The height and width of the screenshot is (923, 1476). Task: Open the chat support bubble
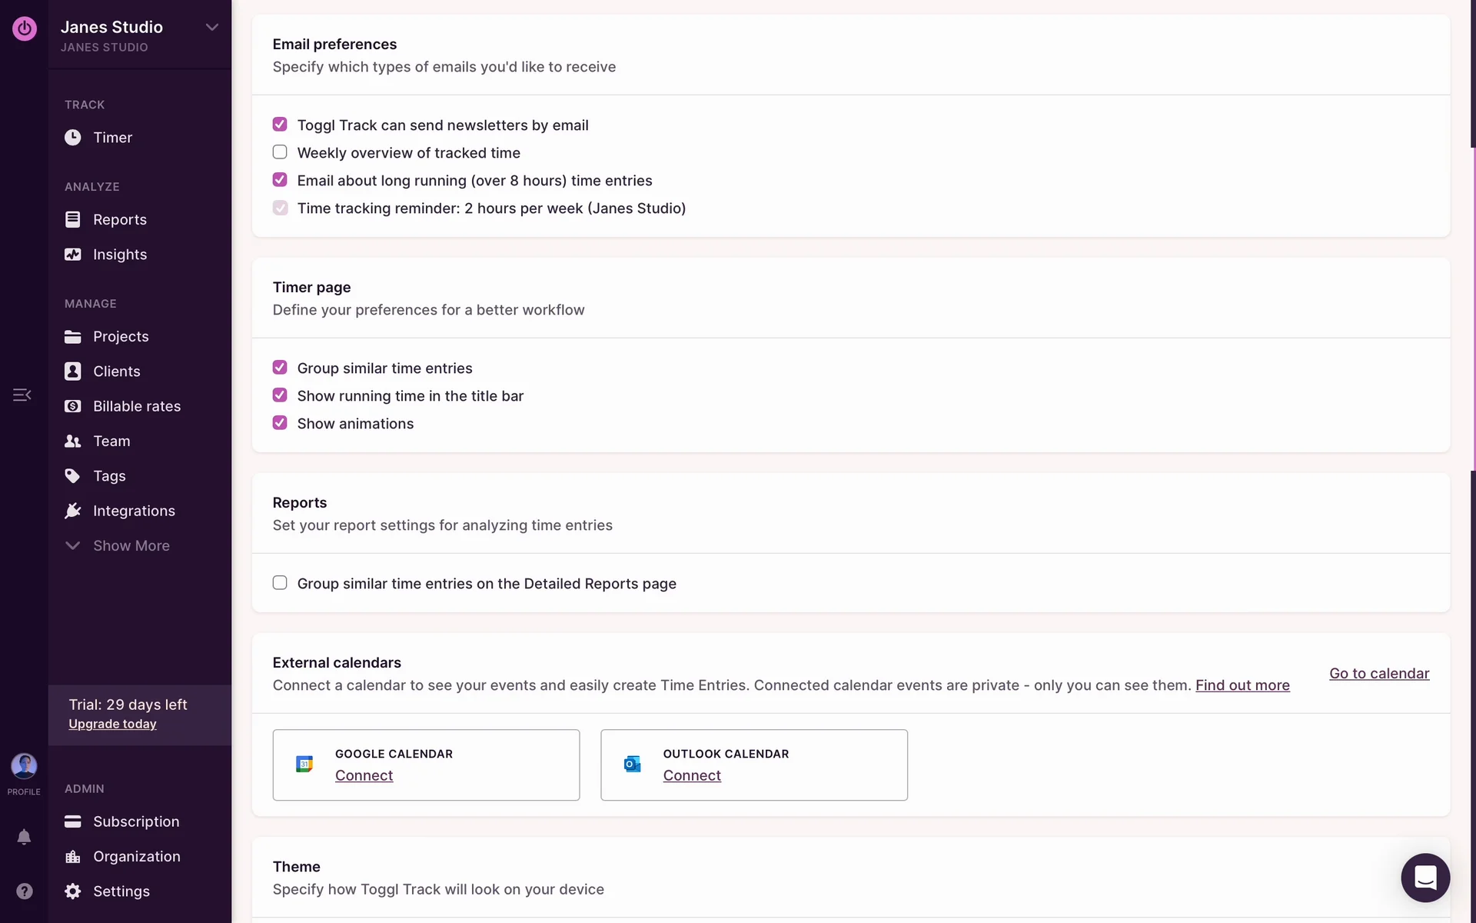pyautogui.click(x=1424, y=878)
